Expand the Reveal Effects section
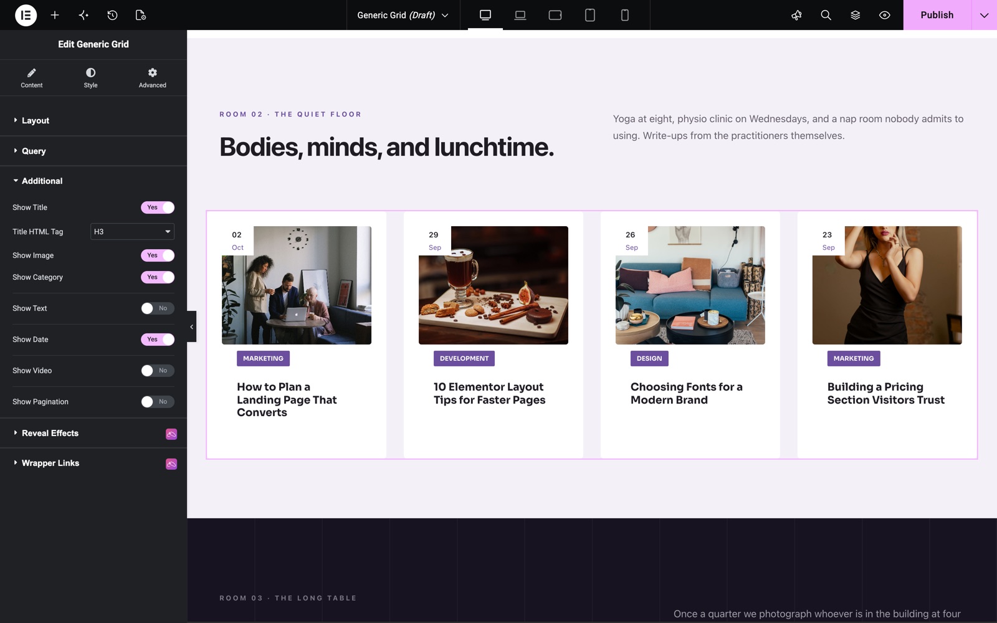The image size is (997, 623). coord(93,434)
